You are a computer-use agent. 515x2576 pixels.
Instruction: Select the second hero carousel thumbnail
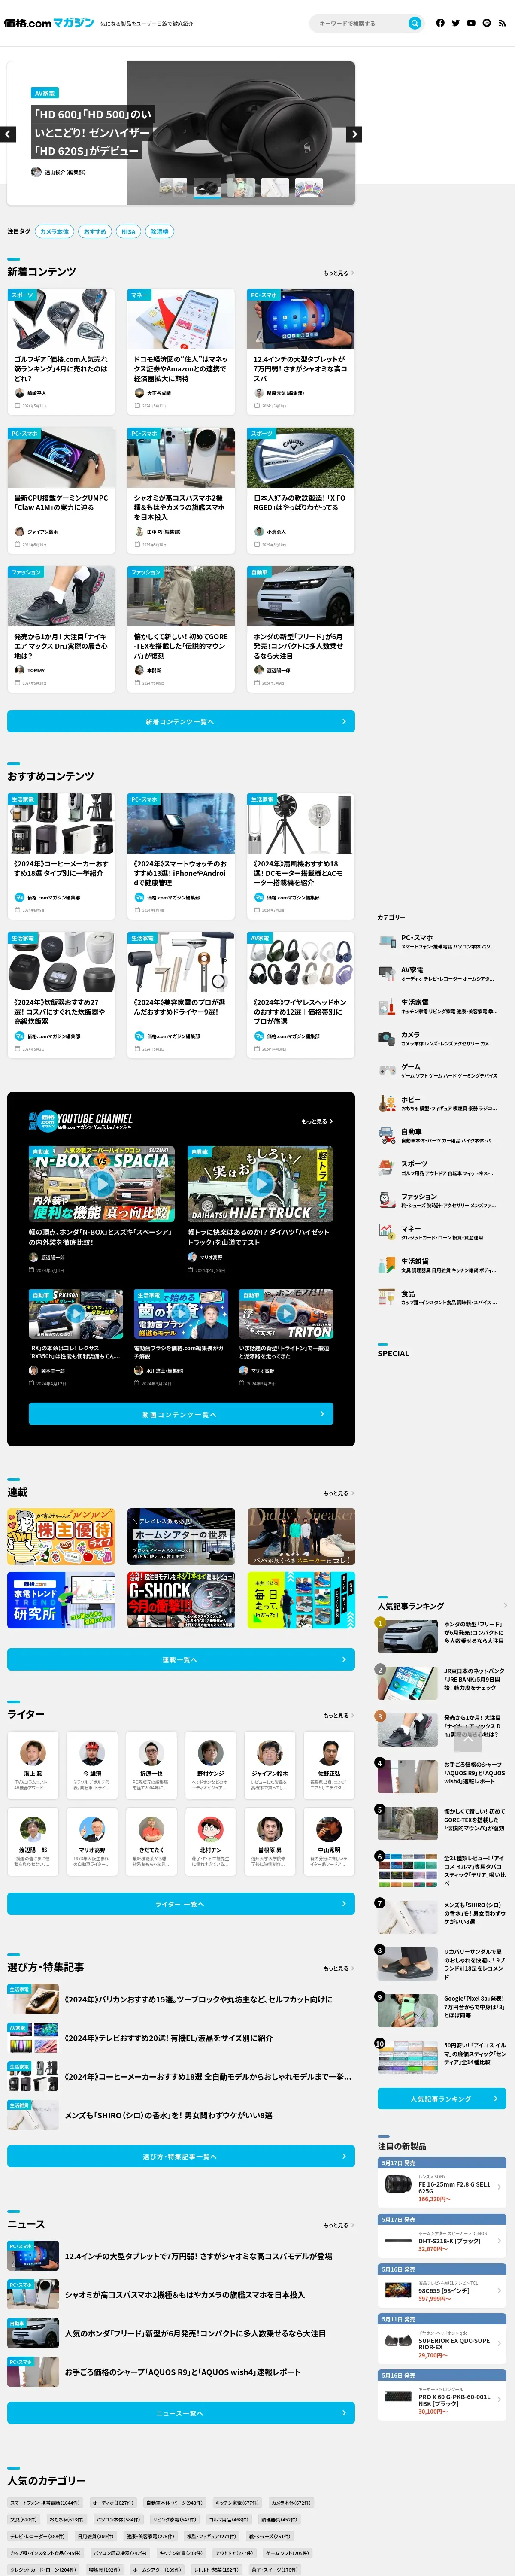(x=207, y=187)
